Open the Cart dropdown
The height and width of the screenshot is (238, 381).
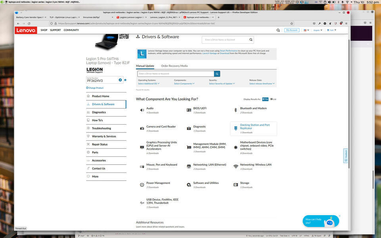click(332, 30)
